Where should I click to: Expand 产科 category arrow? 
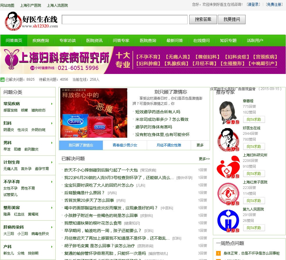pyautogui.click(x=52, y=247)
